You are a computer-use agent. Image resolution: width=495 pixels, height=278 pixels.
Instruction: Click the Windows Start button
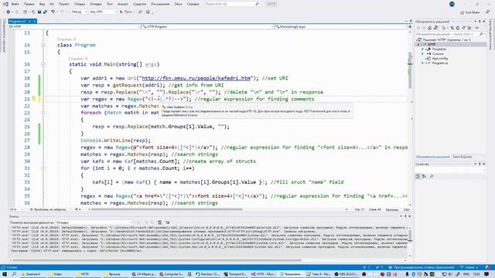5,274
